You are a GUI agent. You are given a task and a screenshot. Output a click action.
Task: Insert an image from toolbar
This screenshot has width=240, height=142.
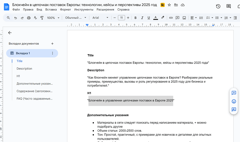(x=184, y=18)
